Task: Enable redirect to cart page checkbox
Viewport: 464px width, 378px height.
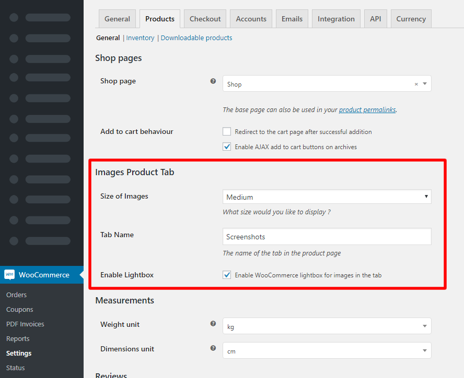Action: (227, 132)
